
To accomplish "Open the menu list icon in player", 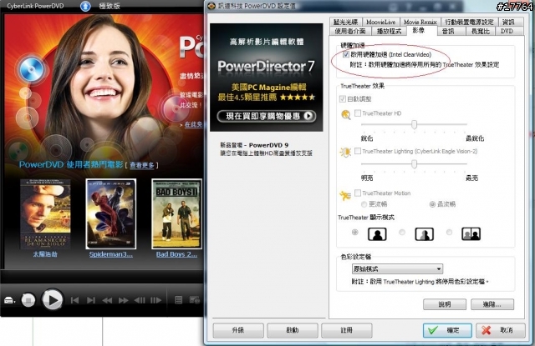I will [178, 300].
